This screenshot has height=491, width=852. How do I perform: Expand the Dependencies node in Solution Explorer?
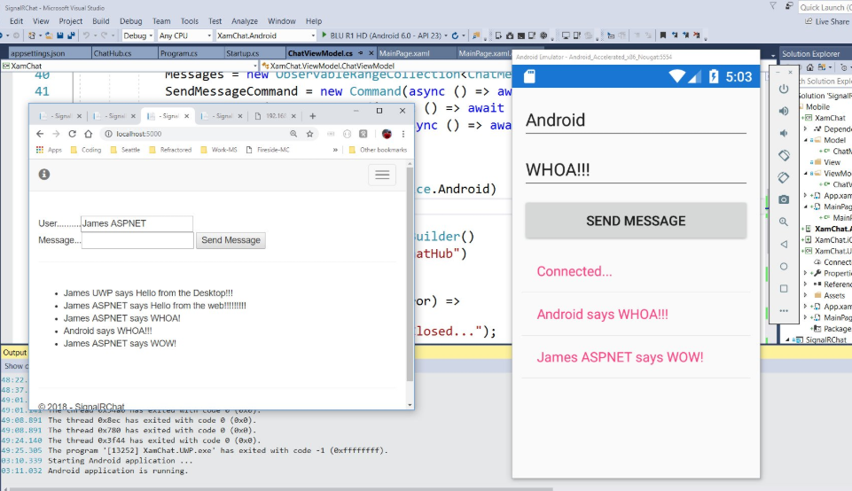tap(806, 129)
